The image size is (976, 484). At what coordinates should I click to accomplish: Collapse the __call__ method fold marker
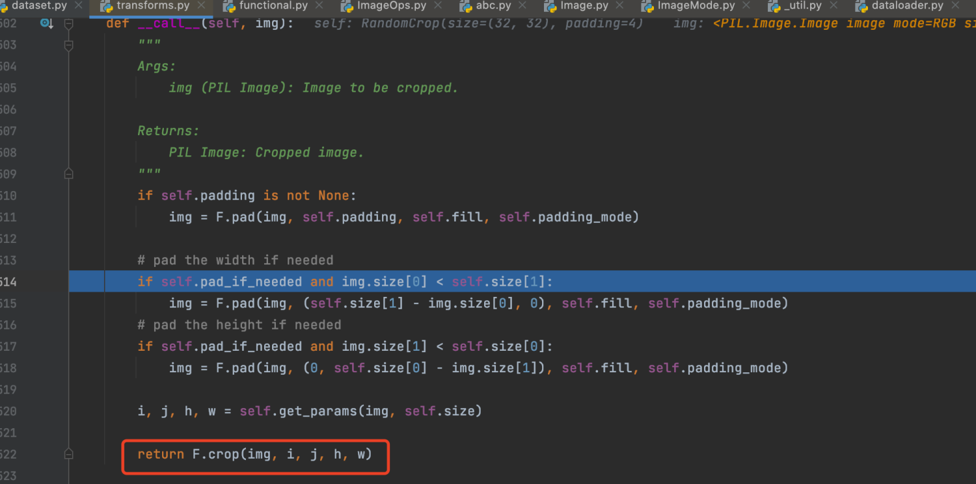[69, 23]
